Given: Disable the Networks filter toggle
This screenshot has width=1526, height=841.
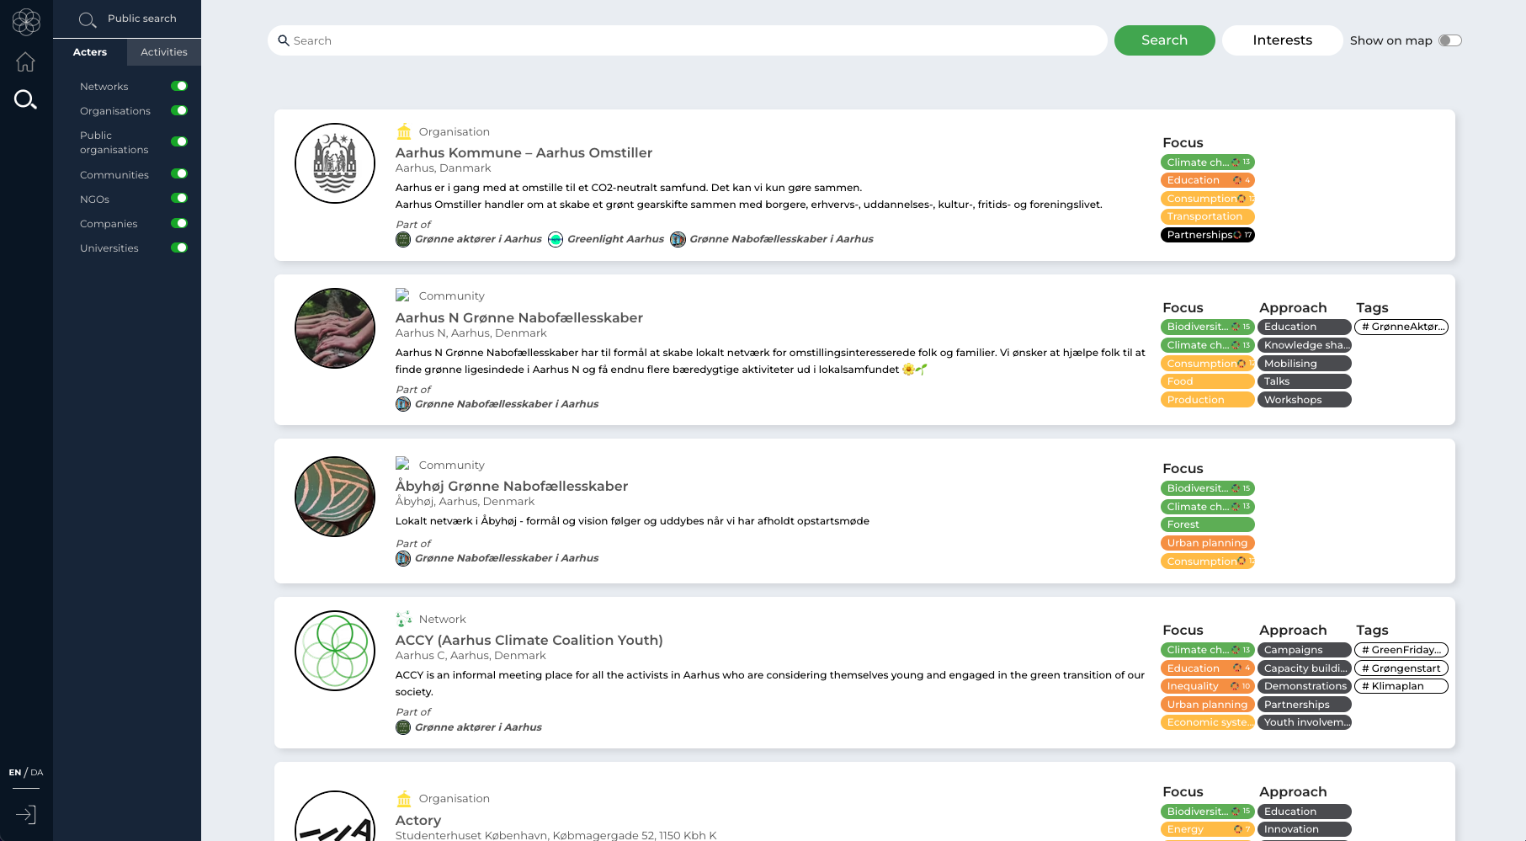Looking at the screenshot, I should pyautogui.click(x=178, y=86).
